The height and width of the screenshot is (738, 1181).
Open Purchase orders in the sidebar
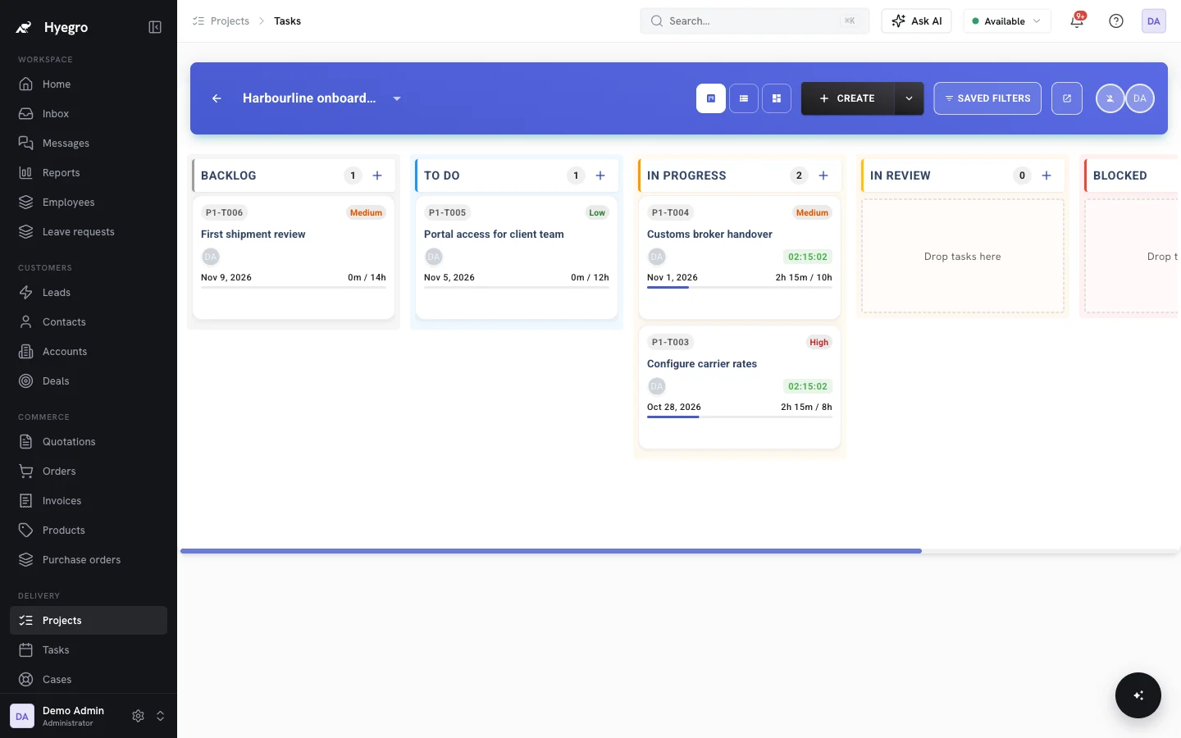89,560
